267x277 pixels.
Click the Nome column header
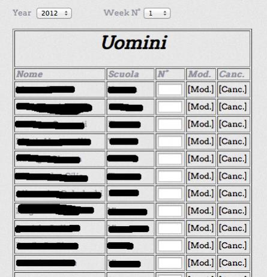29,74
